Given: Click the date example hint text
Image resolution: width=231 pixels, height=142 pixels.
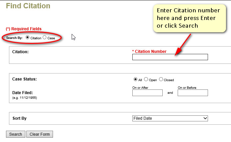Looking at the screenshot, I should coord(25,98).
